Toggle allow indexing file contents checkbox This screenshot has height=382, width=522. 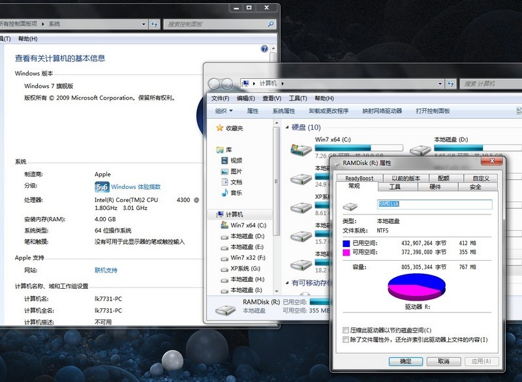pyautogui.click(x=346, y=340)
